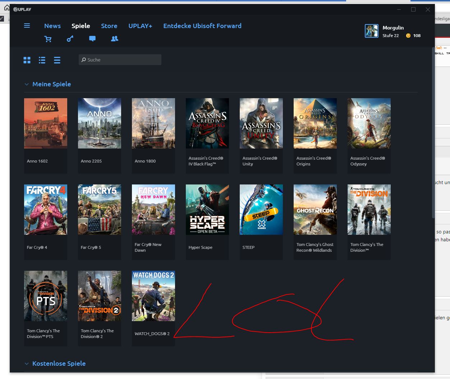
Task: Open the hamburger menu in Uplay
Action: [x=27, y=26]
